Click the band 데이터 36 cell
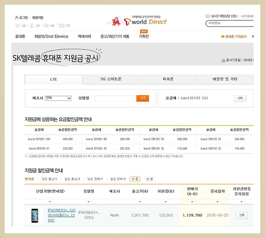The width and height of the screenshot is (265, 238). pyautogui.click(x=154, y=149)
